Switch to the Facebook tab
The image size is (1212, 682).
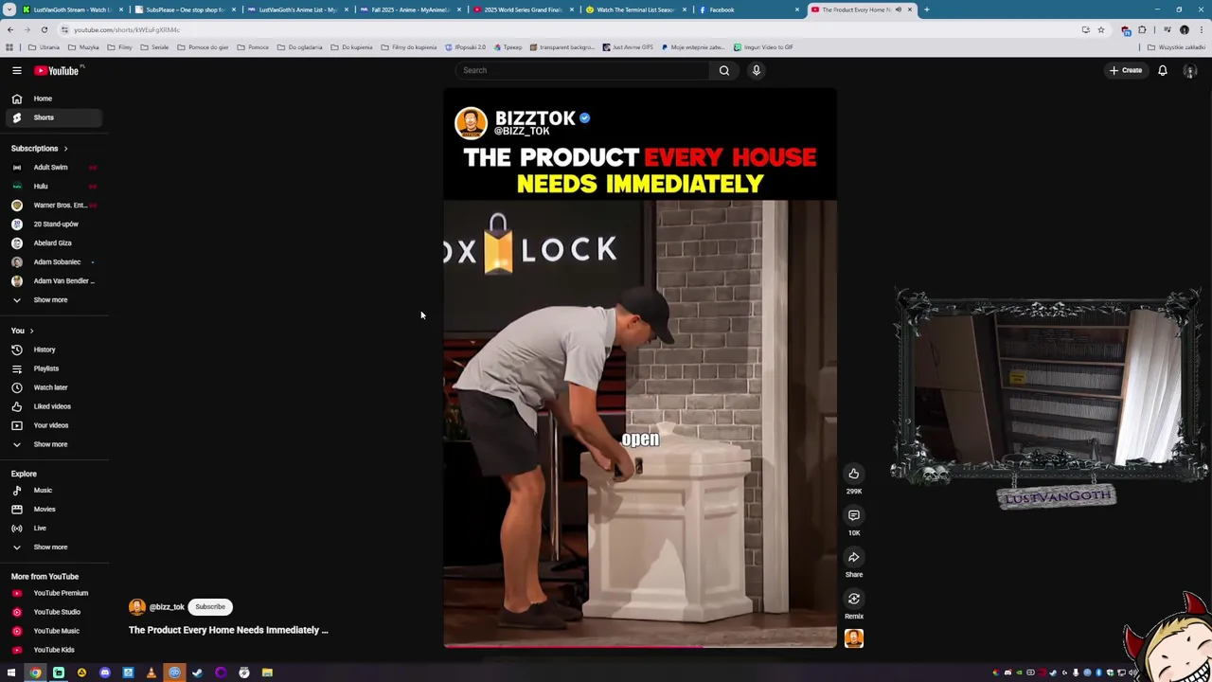748,9
